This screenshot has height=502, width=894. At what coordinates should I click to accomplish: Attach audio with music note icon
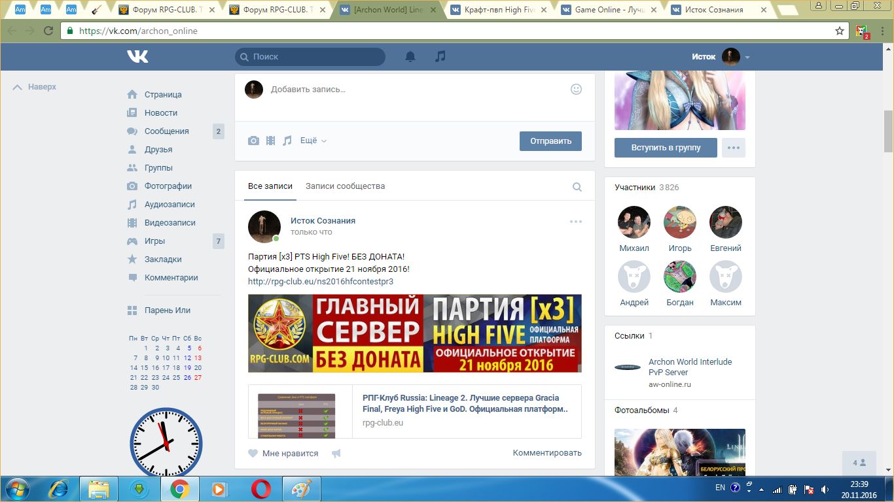tap(287, 141)
